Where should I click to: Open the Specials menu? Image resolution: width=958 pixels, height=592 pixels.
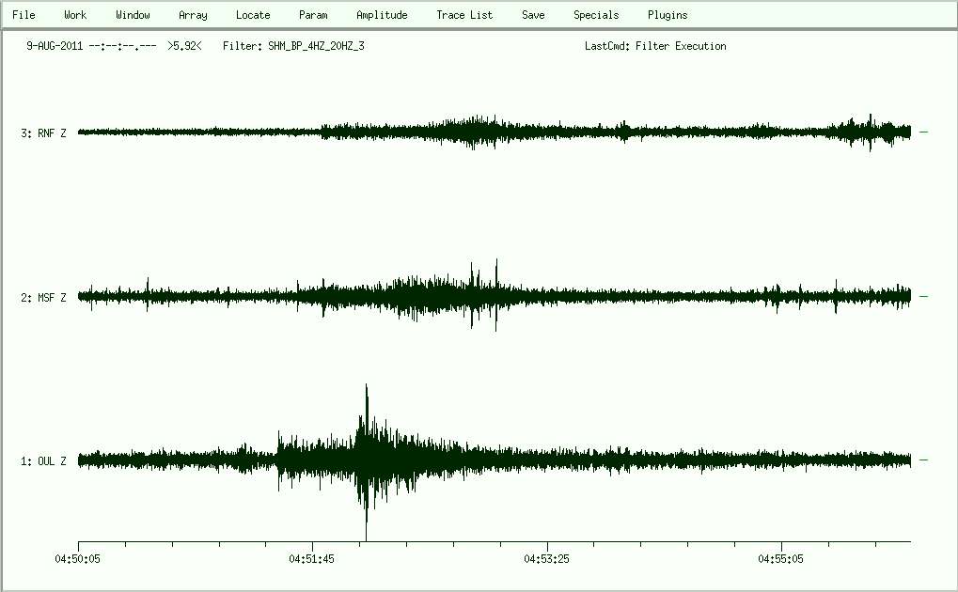coord(596,15)
